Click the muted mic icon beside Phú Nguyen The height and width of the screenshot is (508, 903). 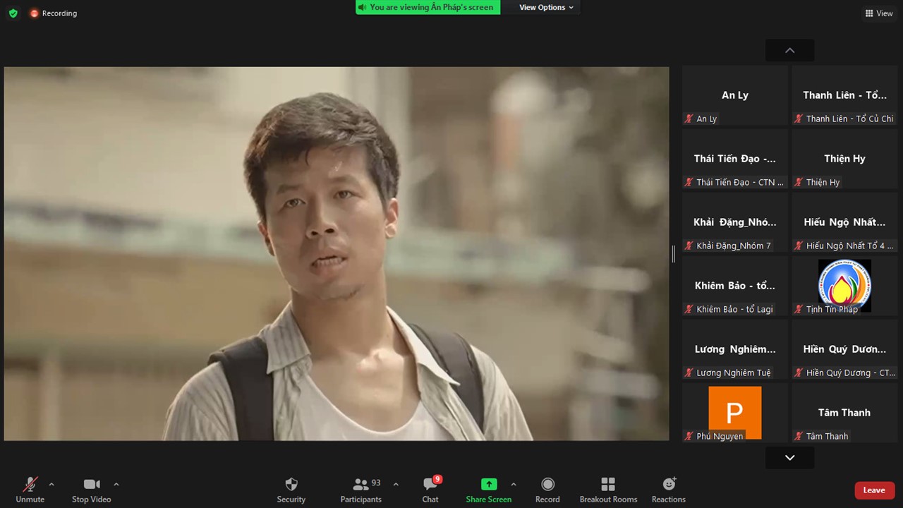pos(689,437)
